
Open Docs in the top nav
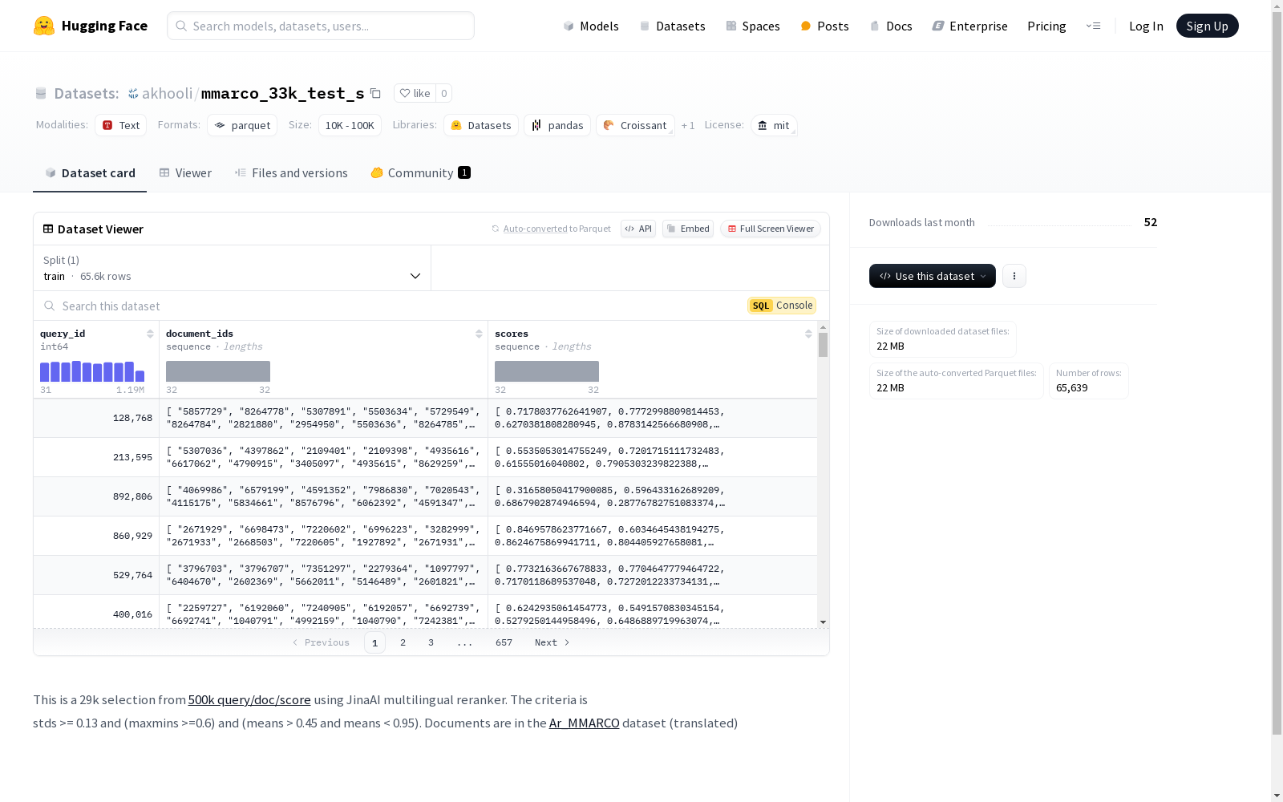[x=891, y=26]
